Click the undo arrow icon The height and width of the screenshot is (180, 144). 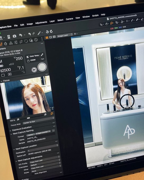pyautogui.click(x=30, y=34)
